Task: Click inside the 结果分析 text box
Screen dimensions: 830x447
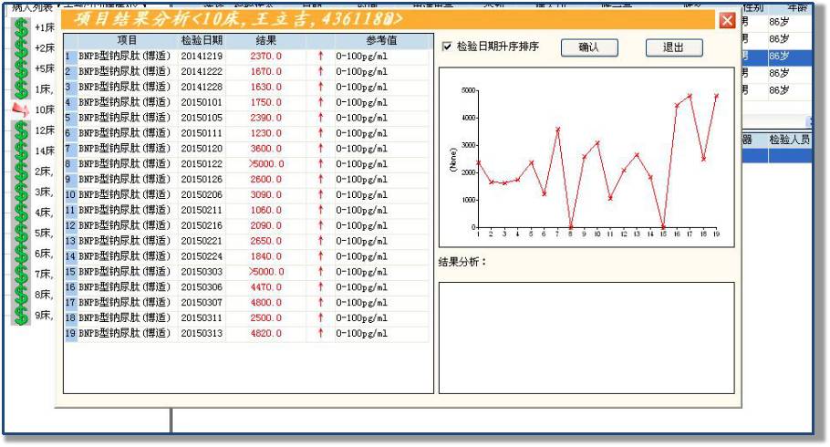Action: [586, 337]
